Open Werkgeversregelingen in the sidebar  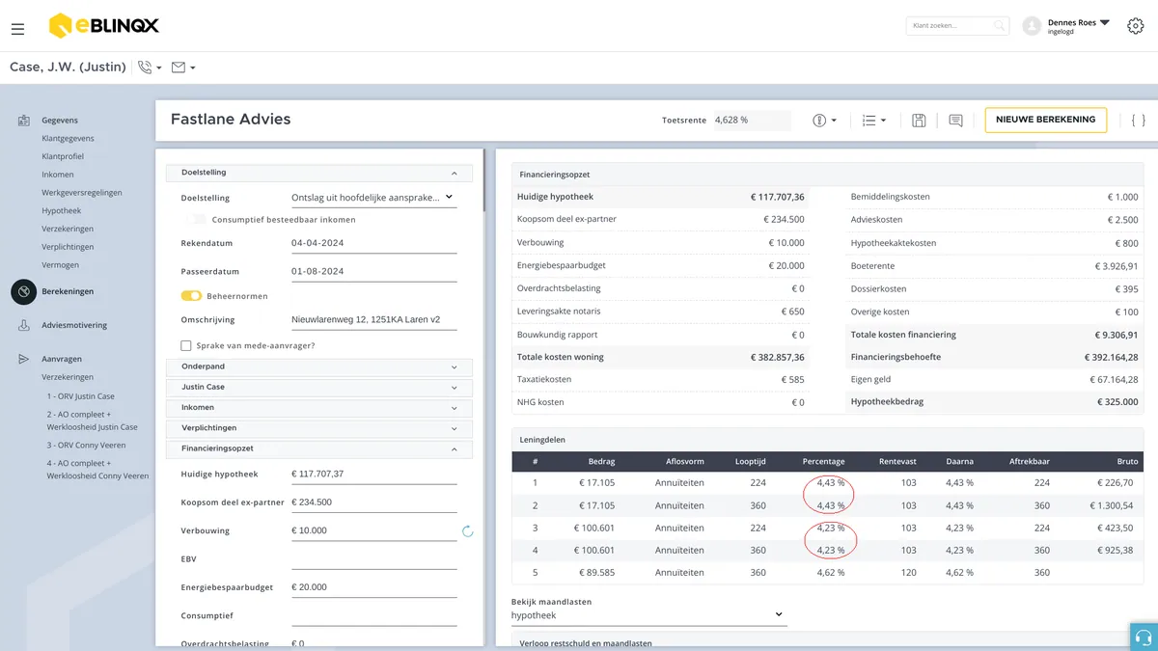[x=82, y=193]
